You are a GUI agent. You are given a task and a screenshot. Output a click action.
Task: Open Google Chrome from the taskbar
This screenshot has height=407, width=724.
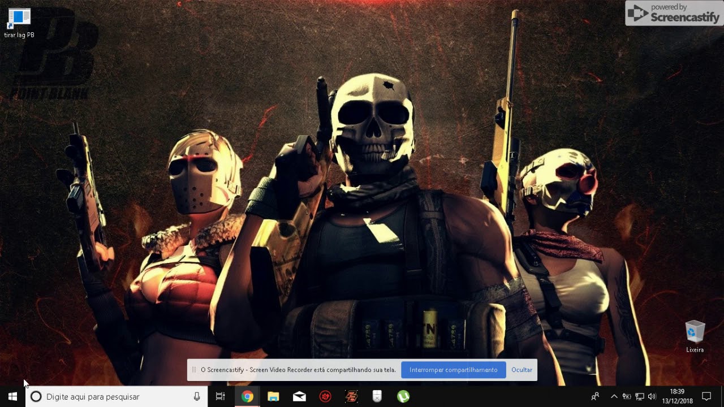(247, 396)
